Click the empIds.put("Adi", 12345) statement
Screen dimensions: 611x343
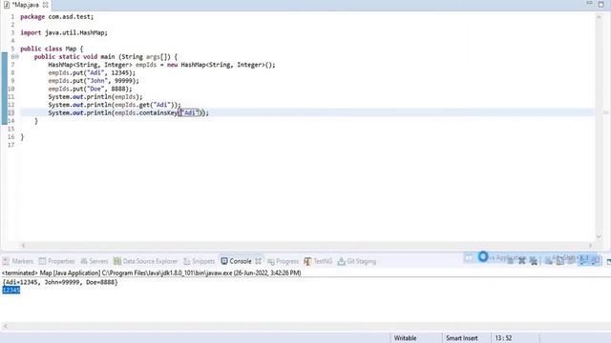coord(92,72)
